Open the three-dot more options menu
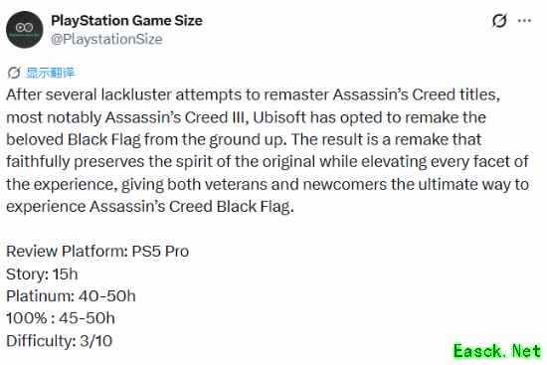 pos(524,21)
